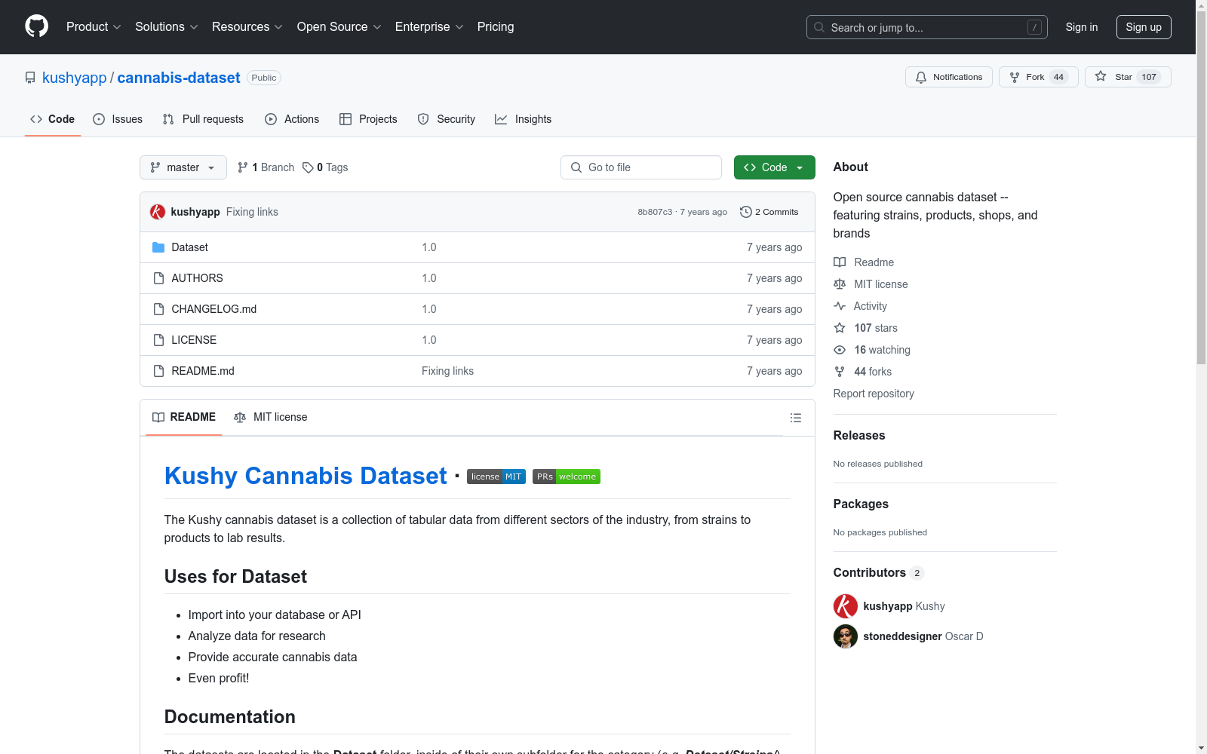View the 0 Tags list
1207x754 pixels.
click(x=325, y=167)
